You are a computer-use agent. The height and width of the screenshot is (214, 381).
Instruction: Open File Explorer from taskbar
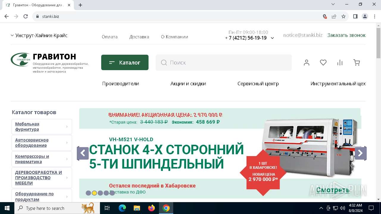137,208
